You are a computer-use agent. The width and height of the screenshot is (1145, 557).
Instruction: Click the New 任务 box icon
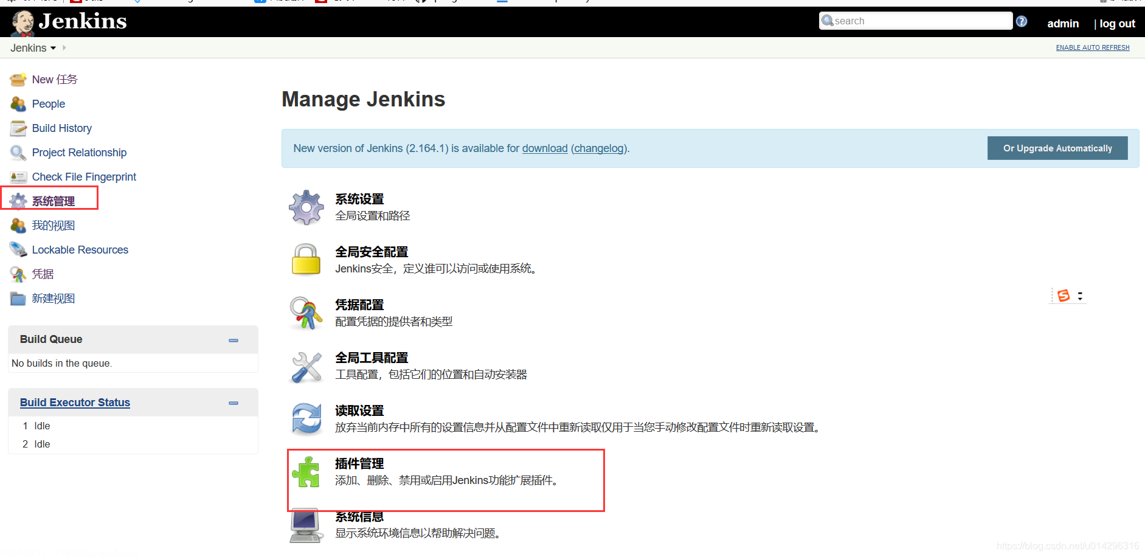click(18, 80)
